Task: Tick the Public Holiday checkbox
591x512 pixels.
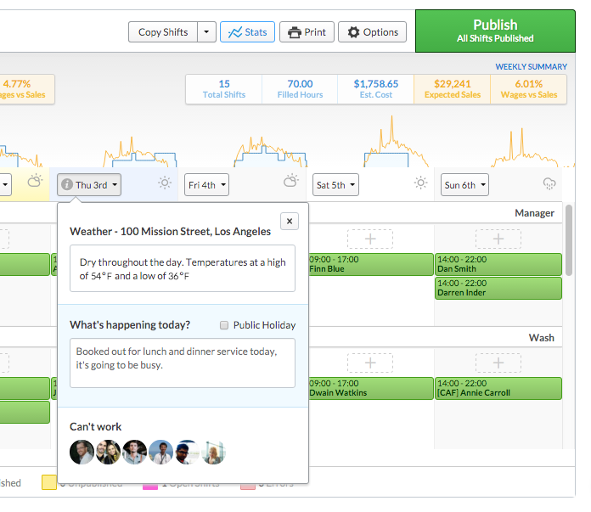Action: pos(224,325)
